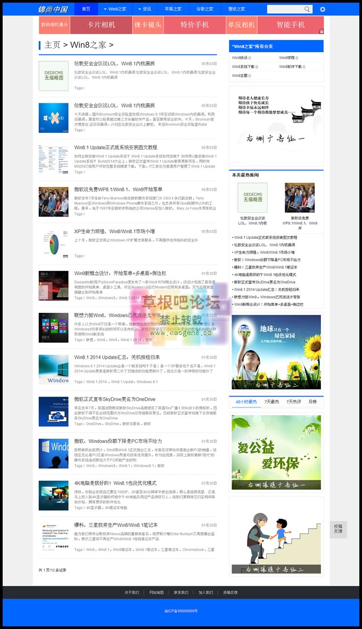Open article title XP生命力顽强,Win8/Win8.1市场小增

click(x=114, y=231)
